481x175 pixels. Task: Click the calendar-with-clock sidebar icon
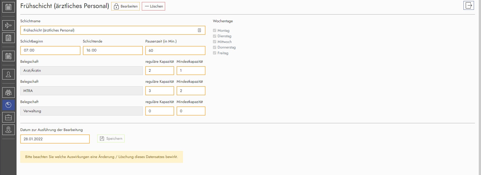[8, 56]
